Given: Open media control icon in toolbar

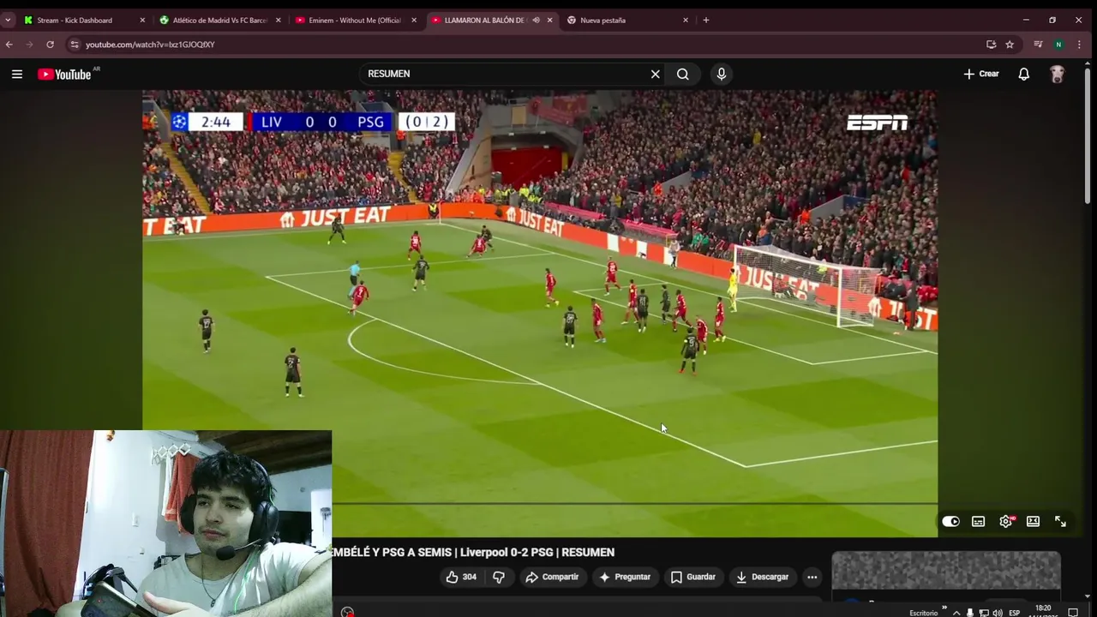Looking at the screenshot, I should click(1038, 45).
